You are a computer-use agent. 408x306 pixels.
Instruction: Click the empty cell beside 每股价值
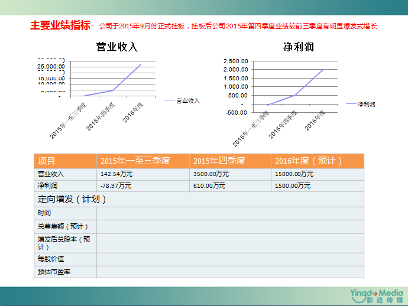coord(230,259)
